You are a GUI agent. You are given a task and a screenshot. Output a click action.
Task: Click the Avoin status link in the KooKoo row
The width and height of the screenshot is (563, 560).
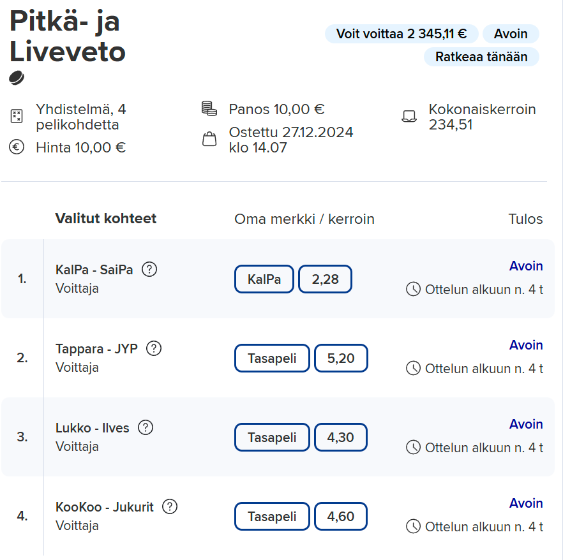point(526,503)
